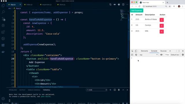This screenshot has width=185, height=104.
Task: Maximize terminal panel with the chevron-up
Action: pos(123,90)
